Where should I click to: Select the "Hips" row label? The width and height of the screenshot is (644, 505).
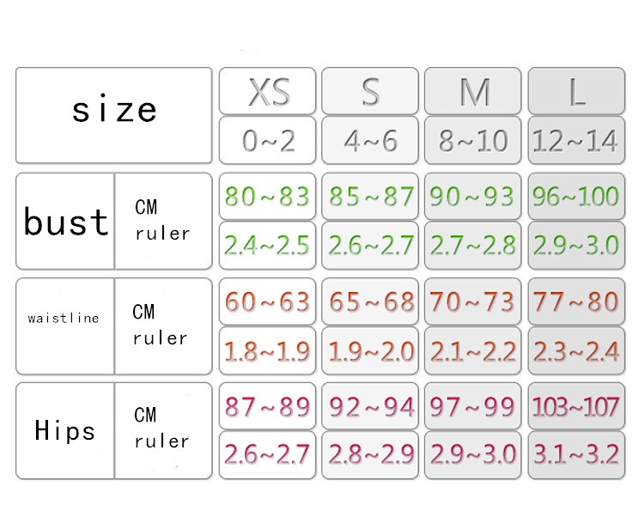pyautogui.click(x=65, y=430)
